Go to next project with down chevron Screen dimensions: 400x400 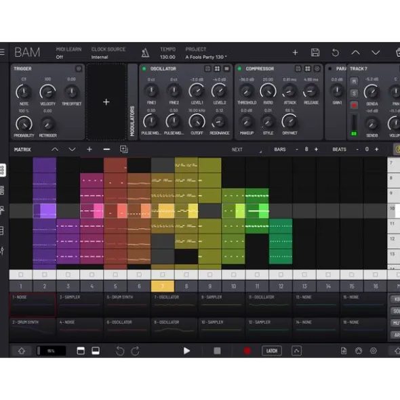(376, 53)
